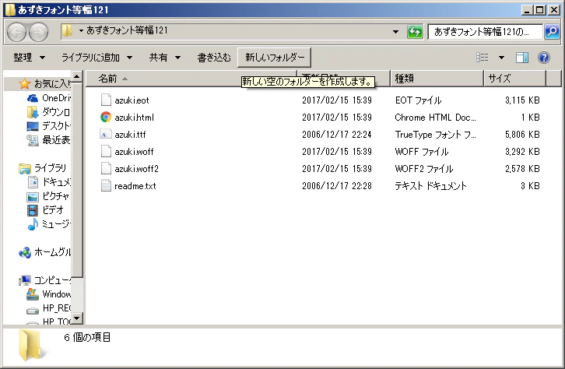Click the recent places icon
This screenshot has width=565, height=369.
pos(33,140)
